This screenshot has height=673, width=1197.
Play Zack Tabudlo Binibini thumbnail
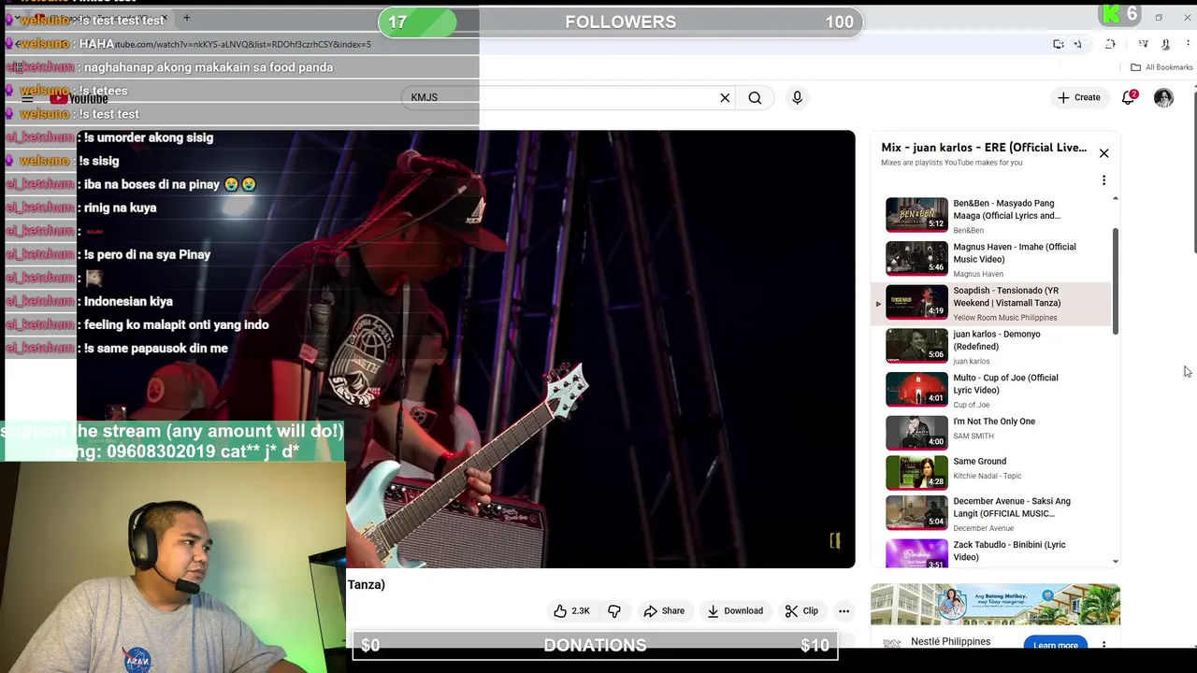(x=916, y=553)
